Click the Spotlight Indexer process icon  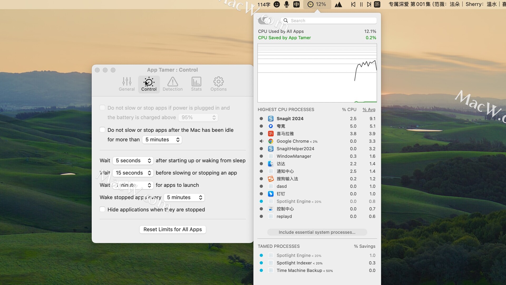271,263
